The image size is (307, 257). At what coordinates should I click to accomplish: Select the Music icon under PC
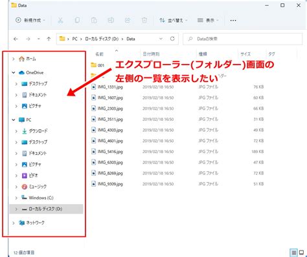(25, 187)
